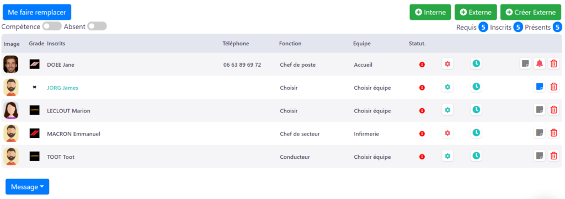565x199 pixels.
Task: Delete MACRON Emmanuel with trash icon
Action: point(554,133)
